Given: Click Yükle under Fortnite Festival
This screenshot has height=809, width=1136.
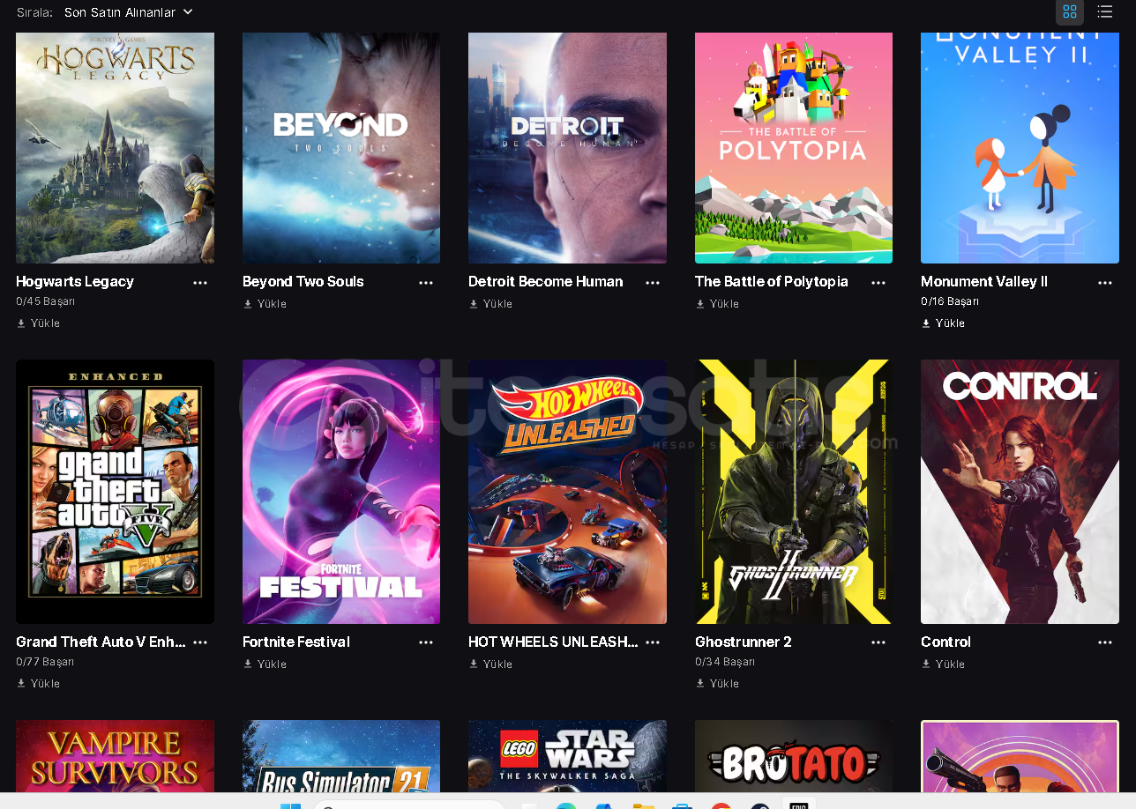Looking at the screenshot, I should tap(265, 664).
